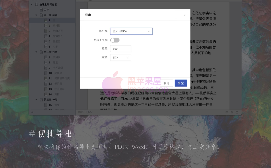The width and height of the screenshot is (271, 168).
Task: Select item 2 杭州行 in the outline
Action: click(x=56, y=26)
